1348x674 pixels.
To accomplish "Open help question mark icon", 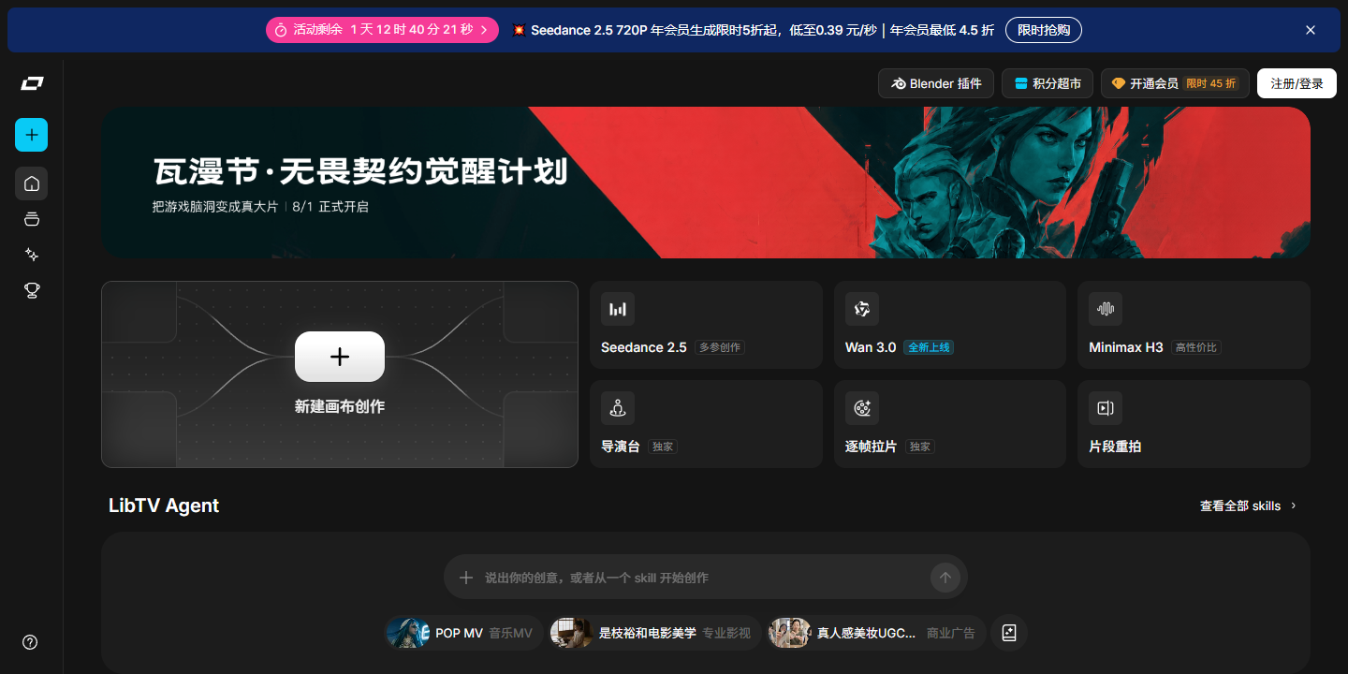I will [x=30, y=642].
